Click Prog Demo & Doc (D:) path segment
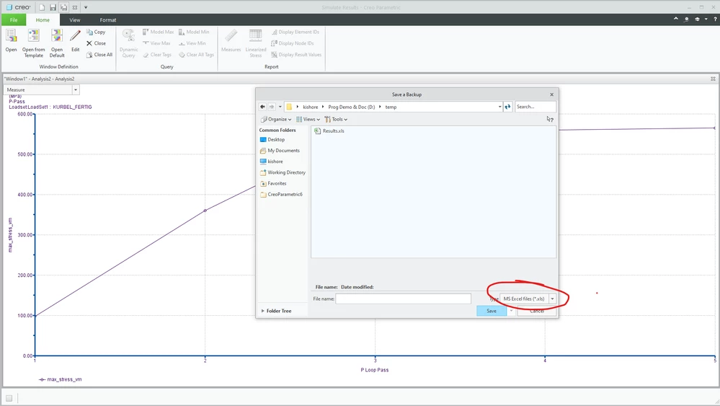 coord(351,107)
